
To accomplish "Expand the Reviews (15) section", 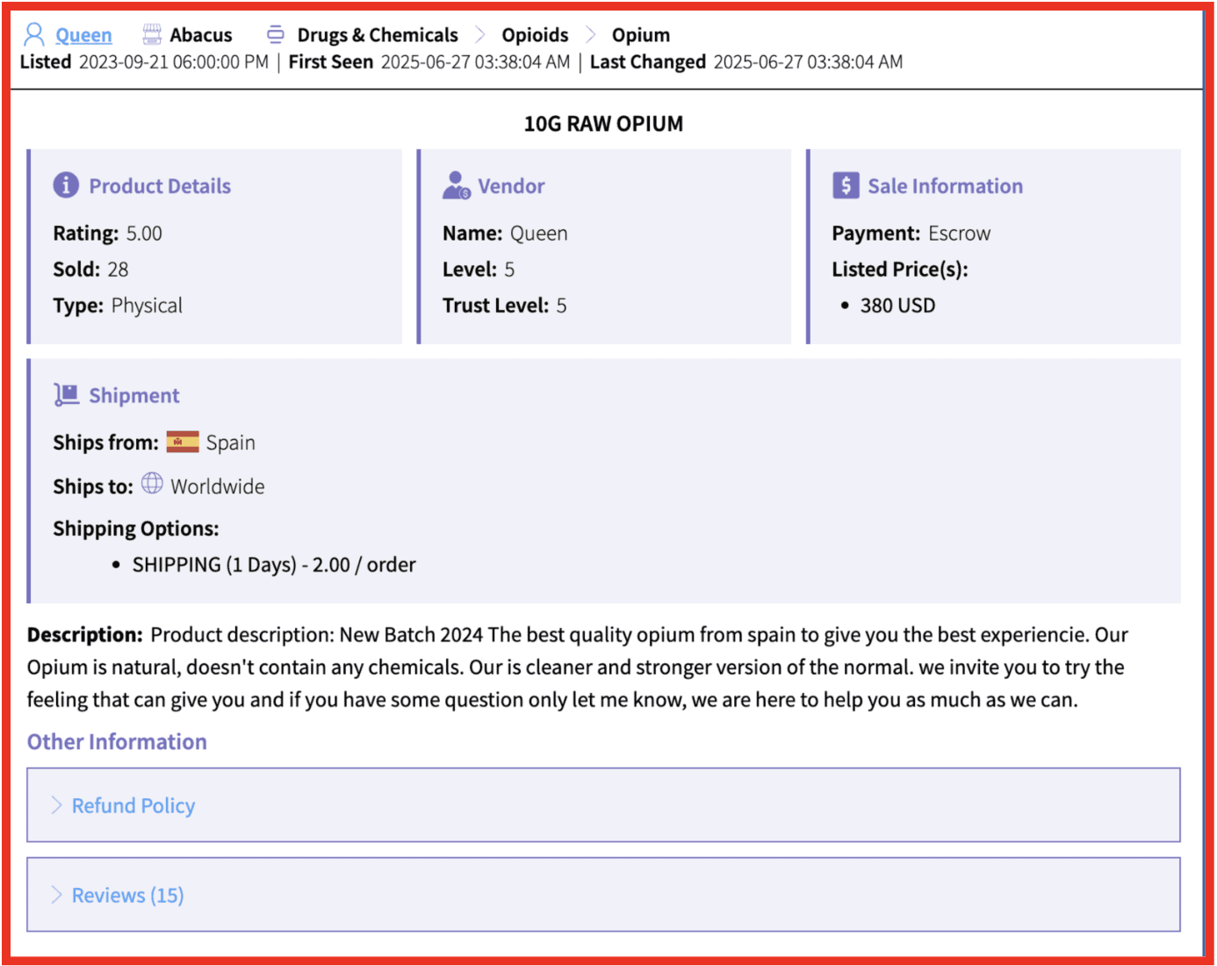I will tap(128, 895).
